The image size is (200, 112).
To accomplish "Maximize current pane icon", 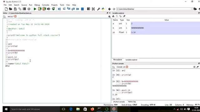I will pos(88,9).
